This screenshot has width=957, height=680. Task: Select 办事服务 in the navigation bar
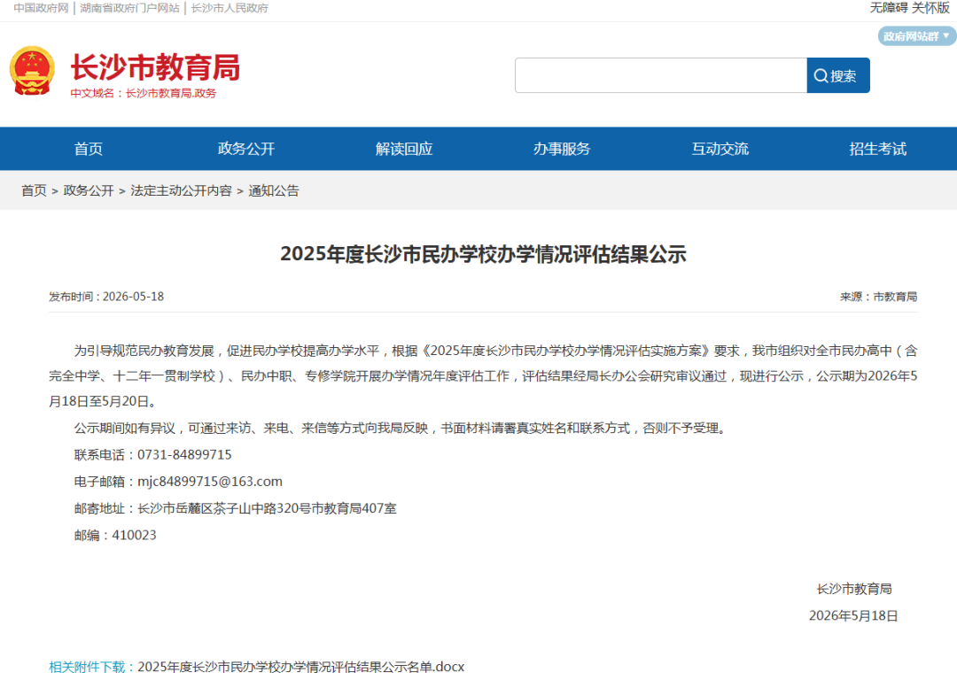562,149
